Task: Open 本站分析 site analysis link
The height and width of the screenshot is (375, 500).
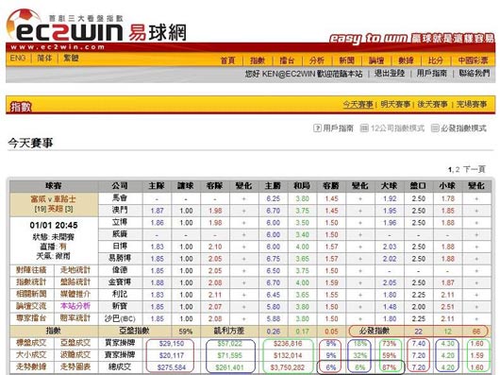Action: pyautogui.click(x=75, y=306)
